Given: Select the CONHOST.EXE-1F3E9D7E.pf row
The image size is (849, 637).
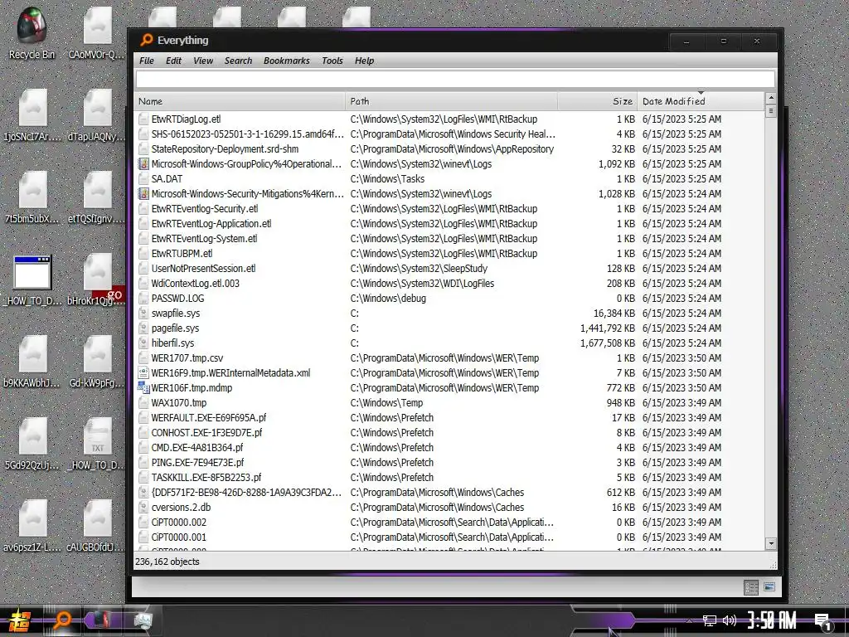Looking at the screenshot, I should pos(449,433).
